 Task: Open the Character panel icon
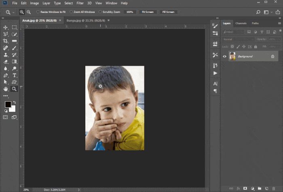click(x=215, y=83)
